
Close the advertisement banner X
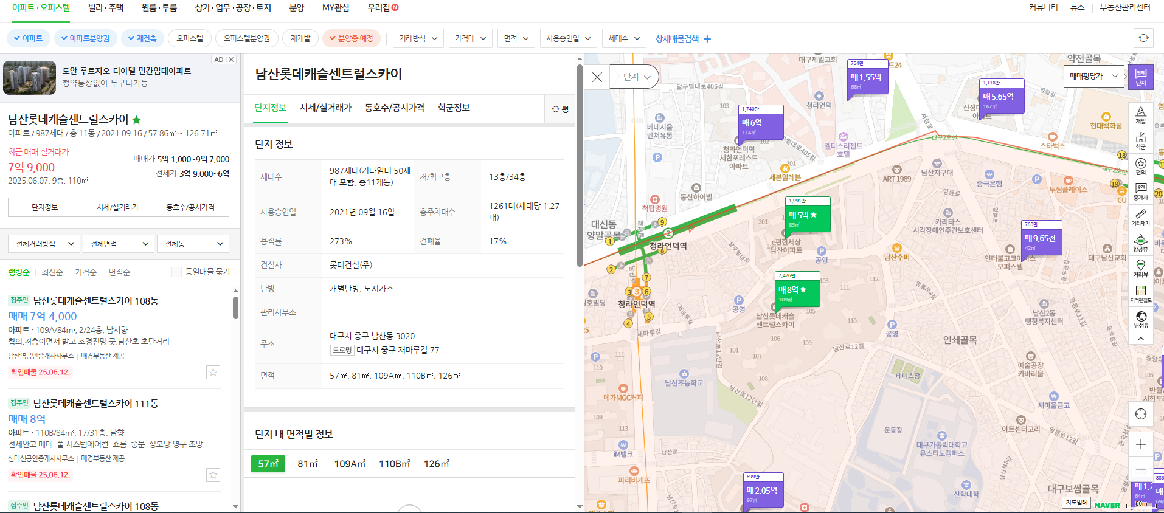coord(231,60)
